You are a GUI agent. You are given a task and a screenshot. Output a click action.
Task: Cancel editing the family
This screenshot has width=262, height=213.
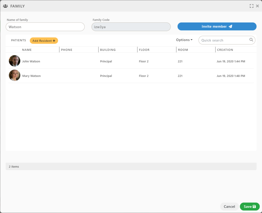229,207
